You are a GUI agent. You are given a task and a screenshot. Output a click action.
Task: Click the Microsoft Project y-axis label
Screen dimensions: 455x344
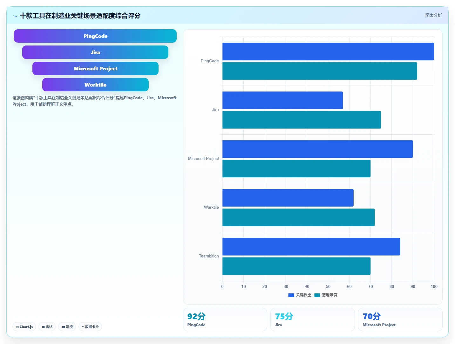pyautogui.click(x=203, y=158)
